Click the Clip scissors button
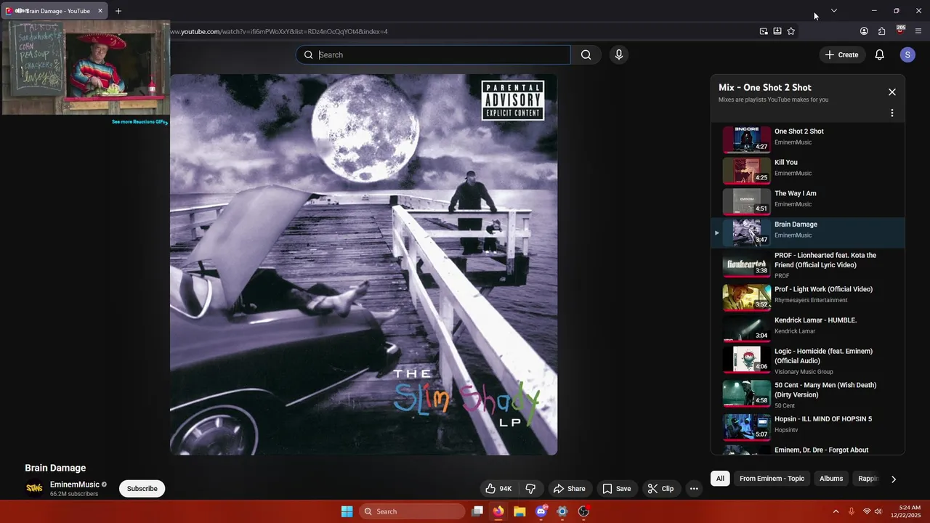930x523 pixels. (660, 489)
